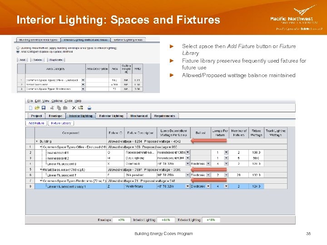The width and height of the screenshot is (327, 245).
Task: Click the move row toolbar icon
Action: 80,108
